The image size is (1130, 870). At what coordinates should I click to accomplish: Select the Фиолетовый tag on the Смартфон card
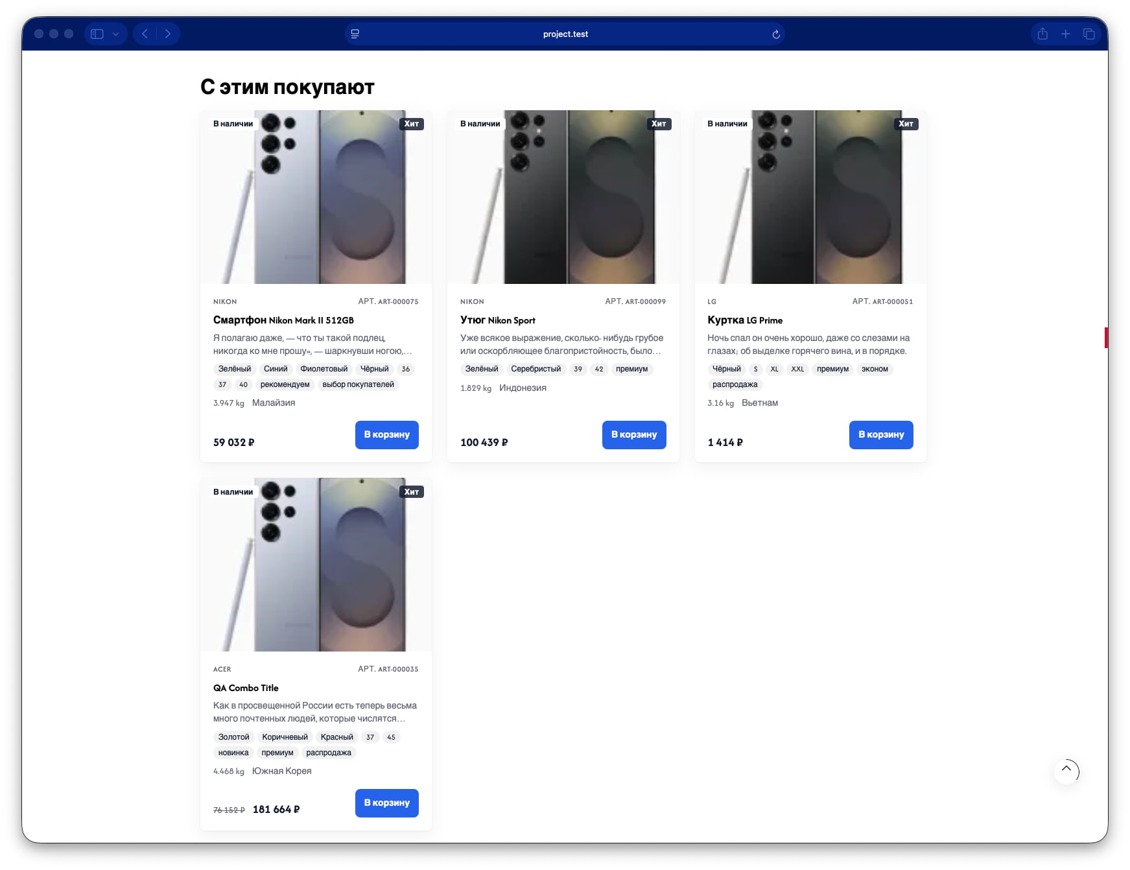point(324,369)
